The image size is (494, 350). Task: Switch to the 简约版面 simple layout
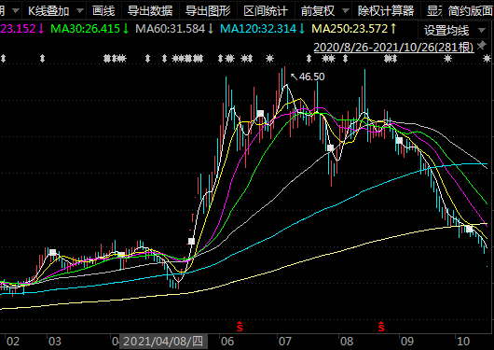coord(471,11)
